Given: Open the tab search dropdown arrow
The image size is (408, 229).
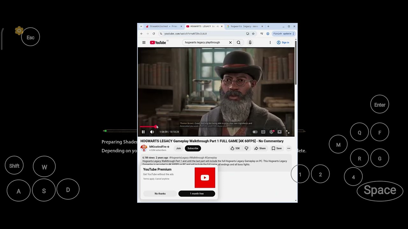Looking at the screenshot, I should coord(141,26).
